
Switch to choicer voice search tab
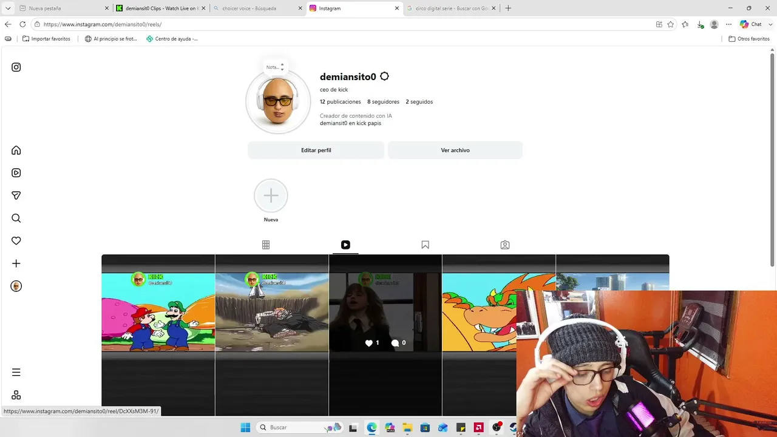pyautogui.click(x=257, y=8)
